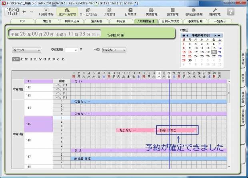Viewport: 248px width, 178px height.
Task: Switch to the 利用申込み tab
Action: [73, 21]
